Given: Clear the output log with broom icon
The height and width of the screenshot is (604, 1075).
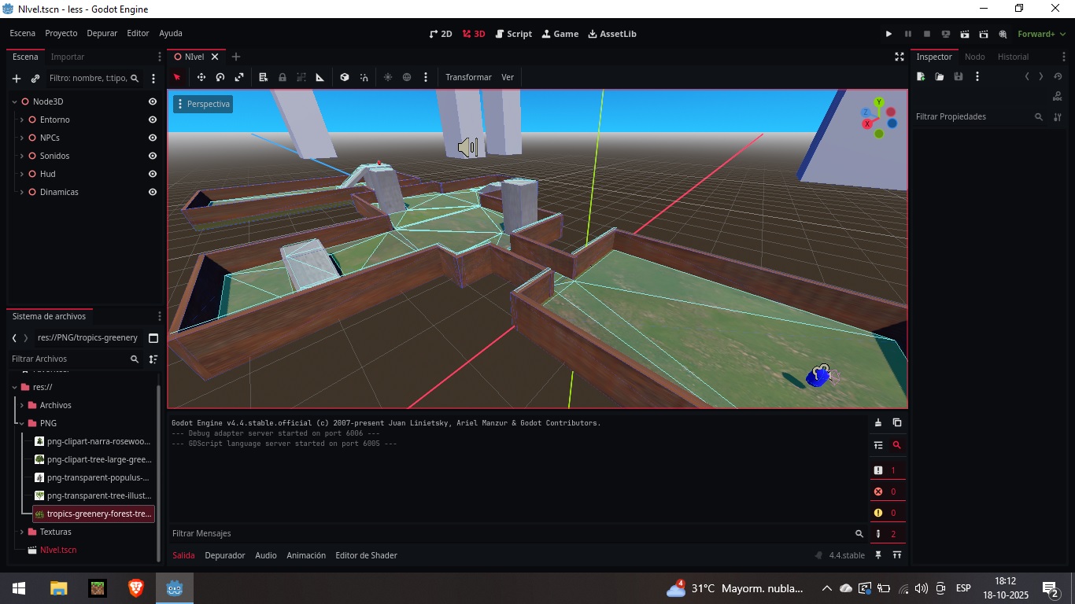Looking at the screenshot, I should 878,422.
